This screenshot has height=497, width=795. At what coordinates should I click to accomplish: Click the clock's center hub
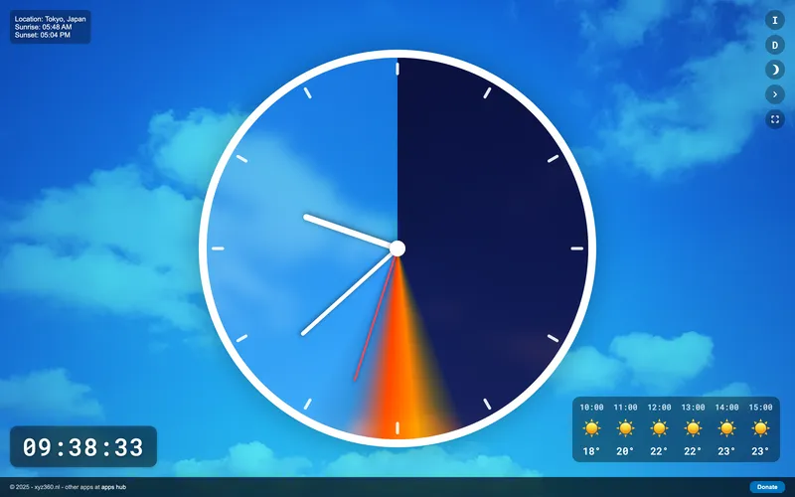pyautogui.click(x=397, y=248)
